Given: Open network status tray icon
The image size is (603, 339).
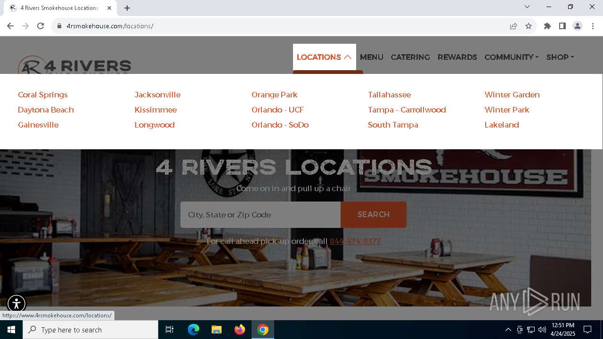Looking at the screenshot, I should pyautogui.click(x=531, y=330).
